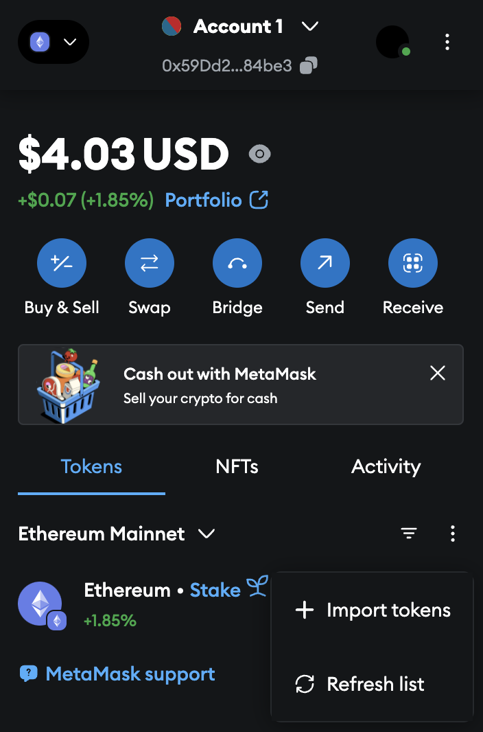
Task: Open the top-right three-dot menu
Action: pos(447,42)
